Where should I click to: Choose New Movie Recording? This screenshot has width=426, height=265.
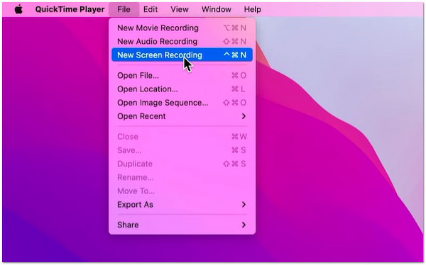[x=182, y=28]
